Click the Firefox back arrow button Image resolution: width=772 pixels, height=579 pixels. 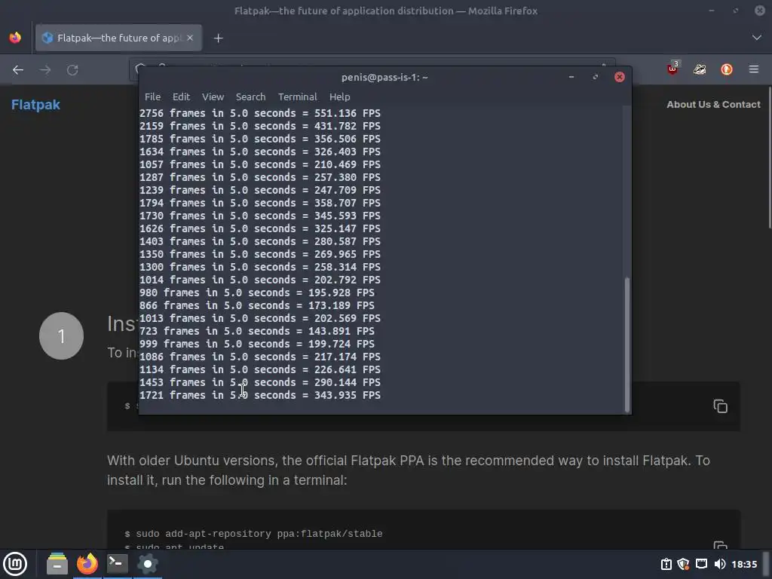[x=18, y=70]
